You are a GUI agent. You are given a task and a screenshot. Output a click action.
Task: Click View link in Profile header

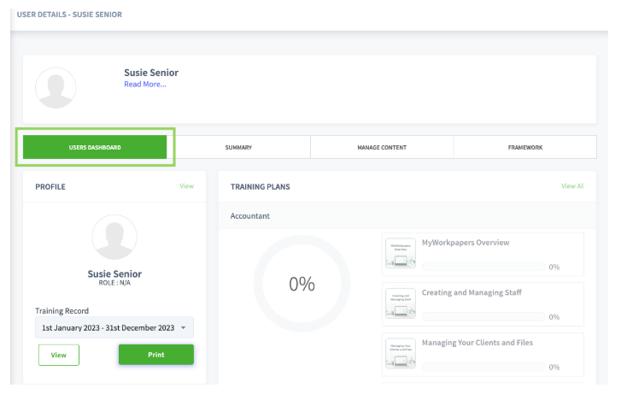186,185
